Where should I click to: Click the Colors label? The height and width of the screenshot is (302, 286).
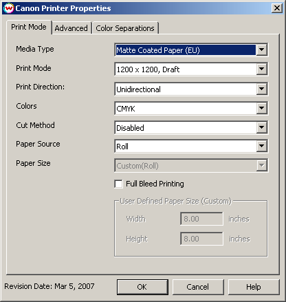pos(26,106)
